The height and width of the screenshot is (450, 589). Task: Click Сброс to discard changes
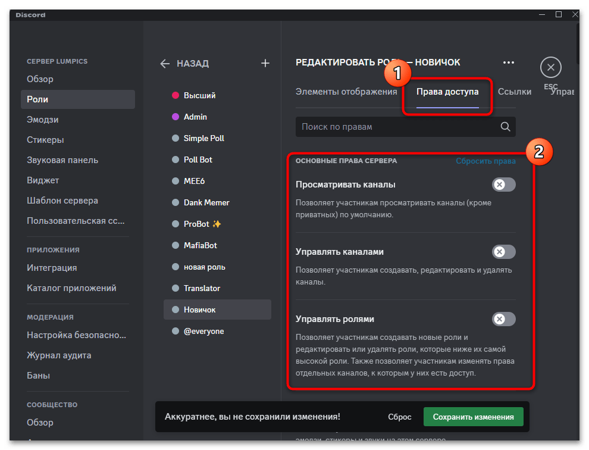(400, 417)
